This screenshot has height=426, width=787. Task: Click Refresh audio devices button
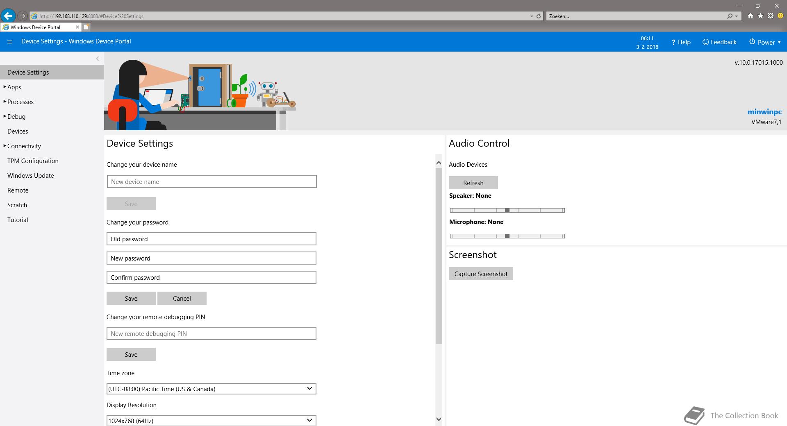[x=473, y=183]
